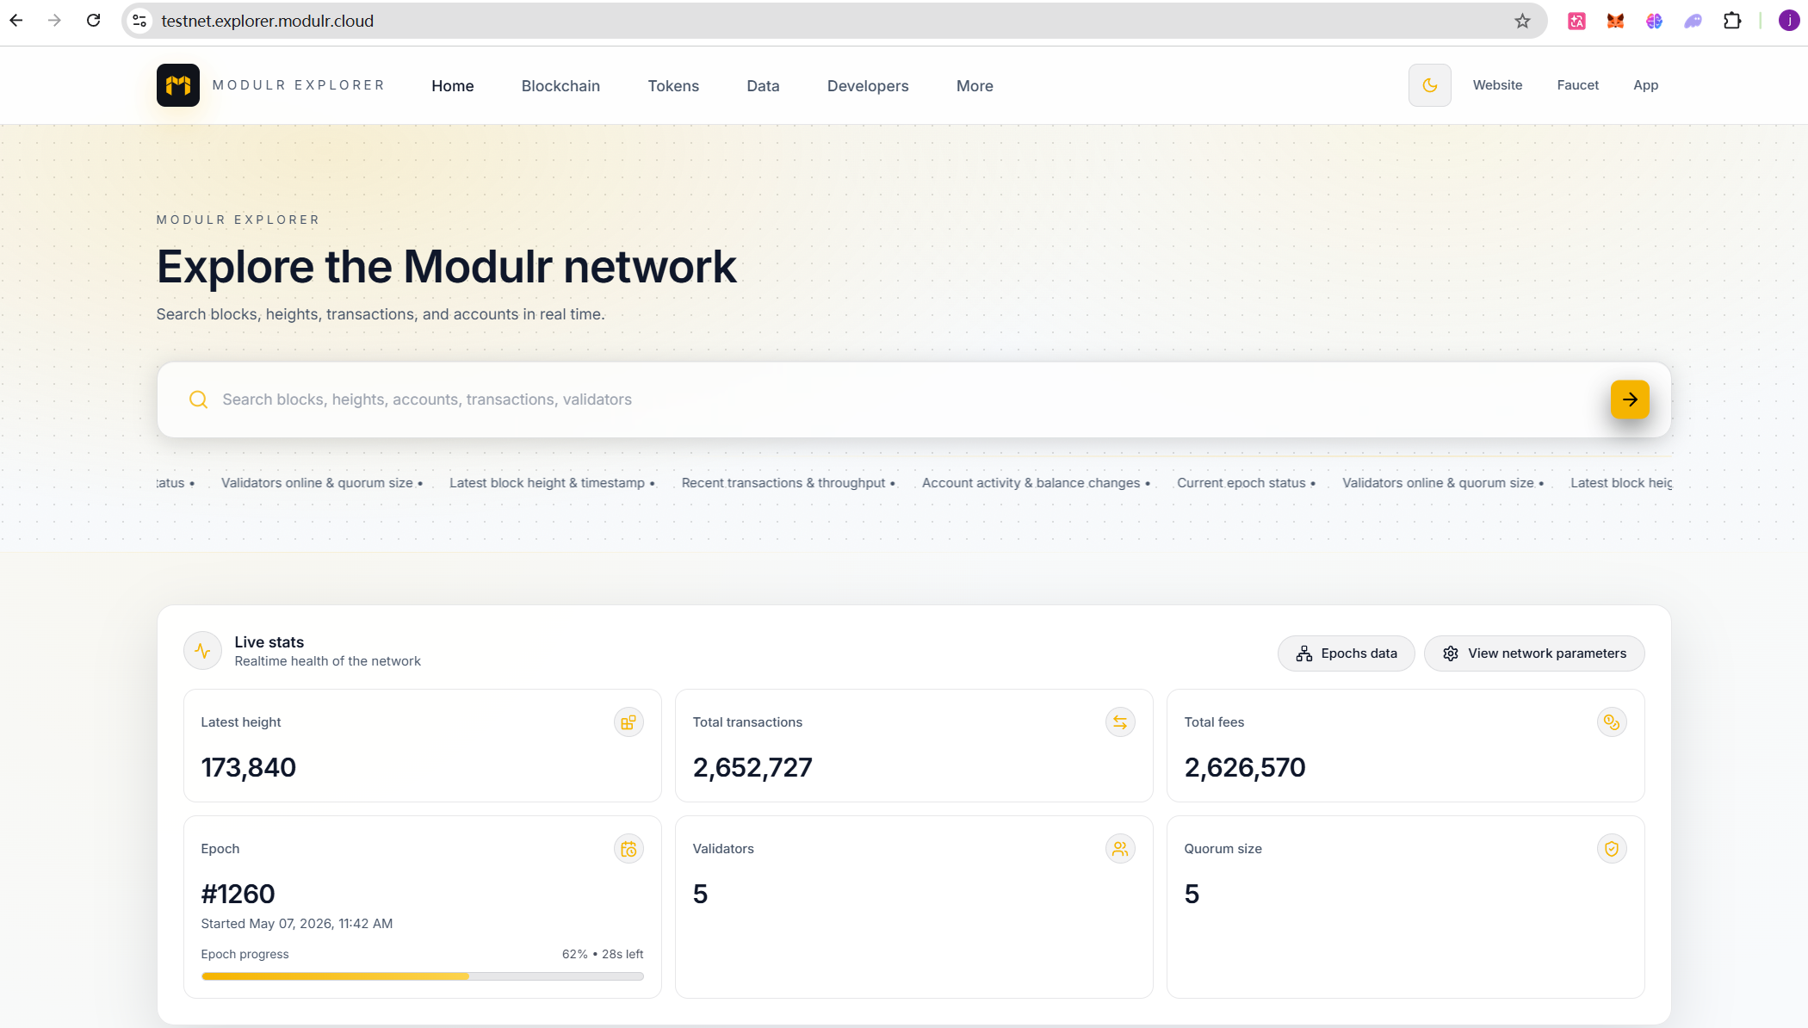Click the Epochs data button

1346,653
